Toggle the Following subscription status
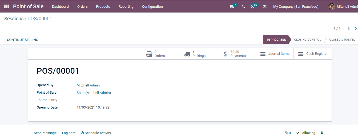 (x=305, y=133)
